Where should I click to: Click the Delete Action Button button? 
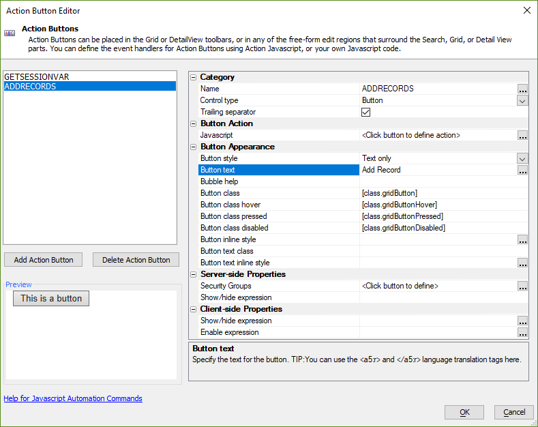coord(136,260)
